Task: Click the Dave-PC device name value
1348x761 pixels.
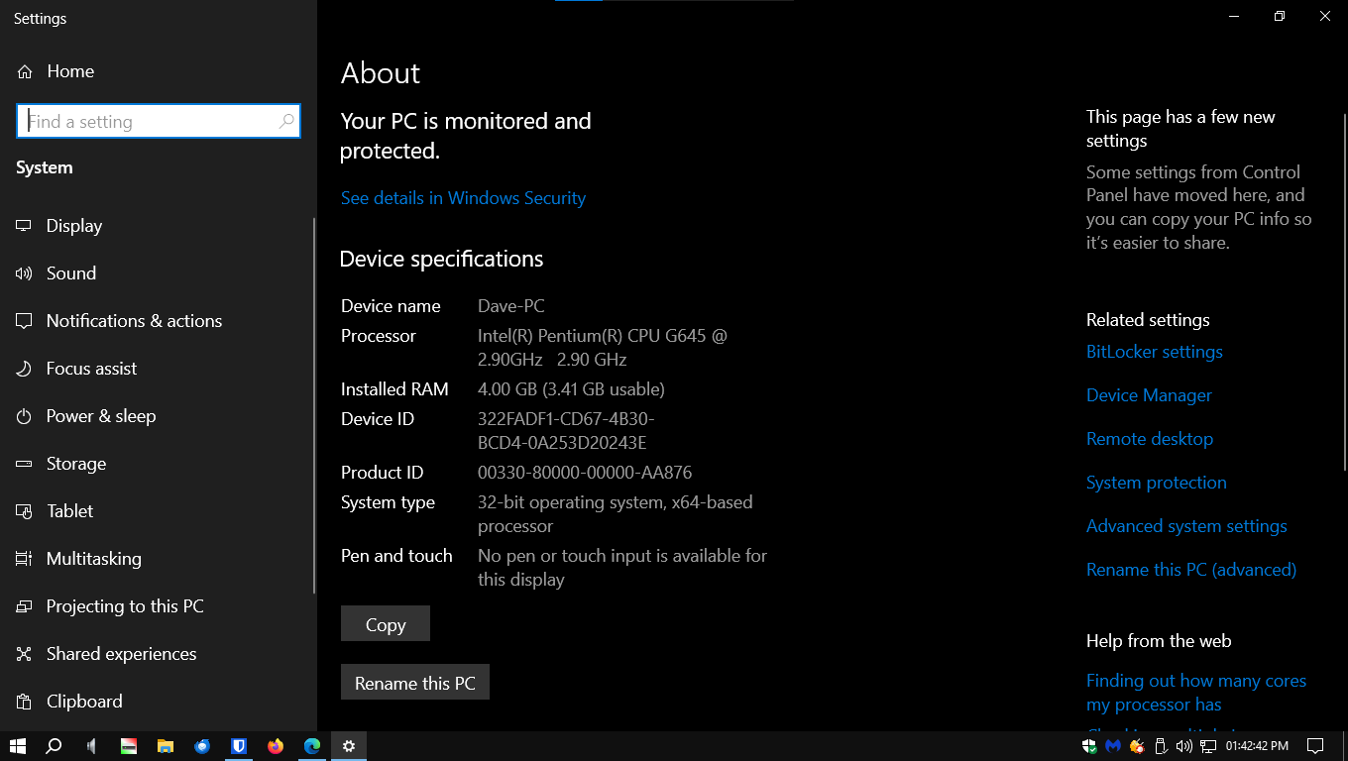Action: (x=510, y=306)
